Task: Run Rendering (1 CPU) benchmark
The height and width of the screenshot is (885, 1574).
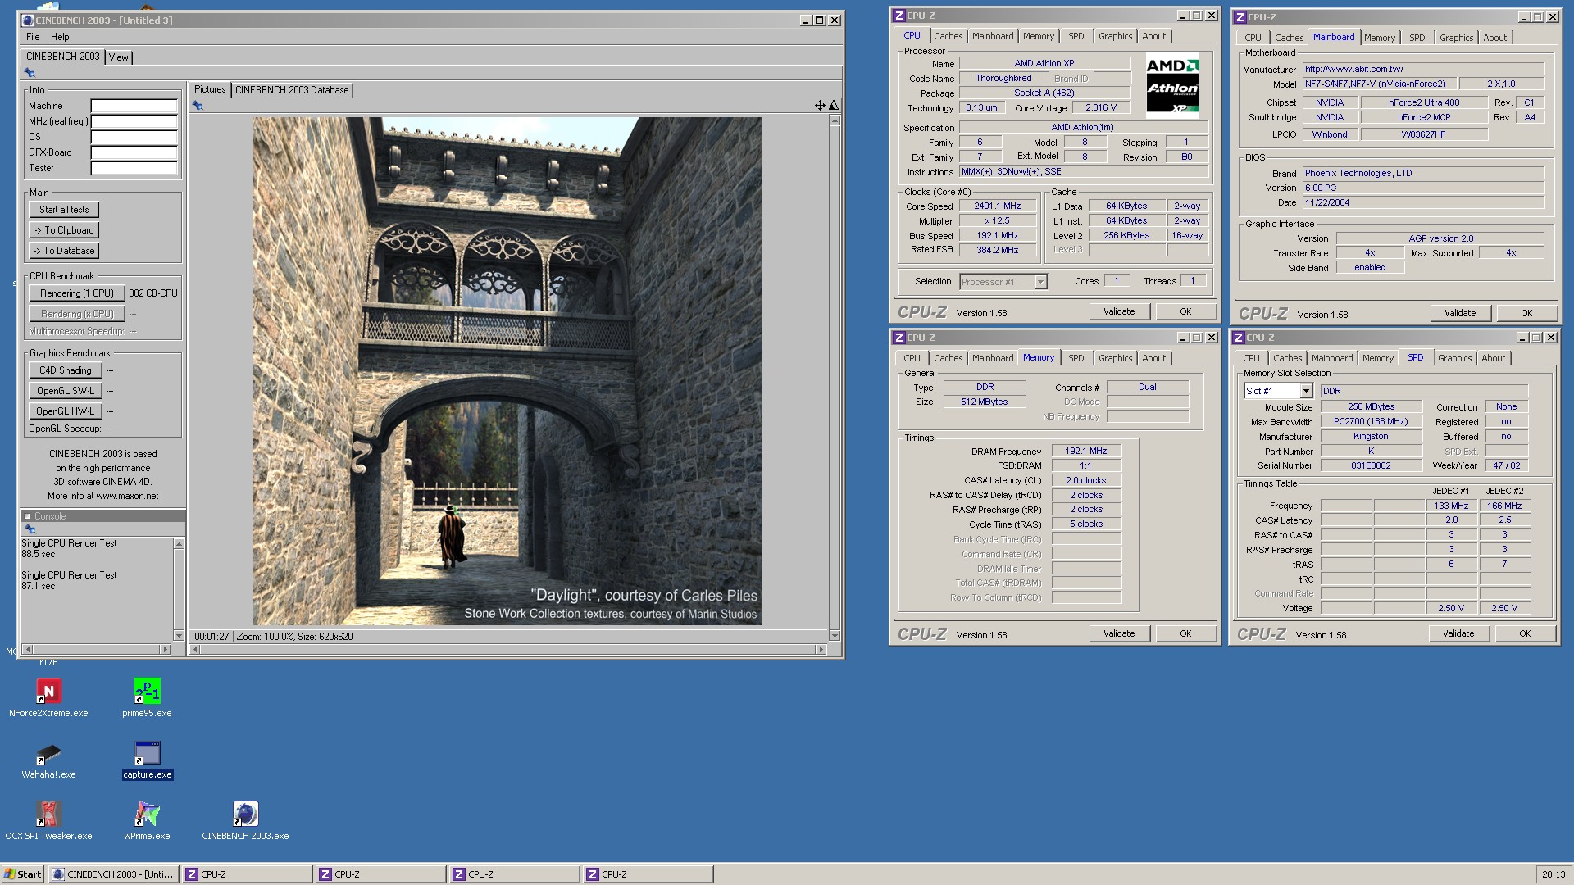Action: point(77,293)
